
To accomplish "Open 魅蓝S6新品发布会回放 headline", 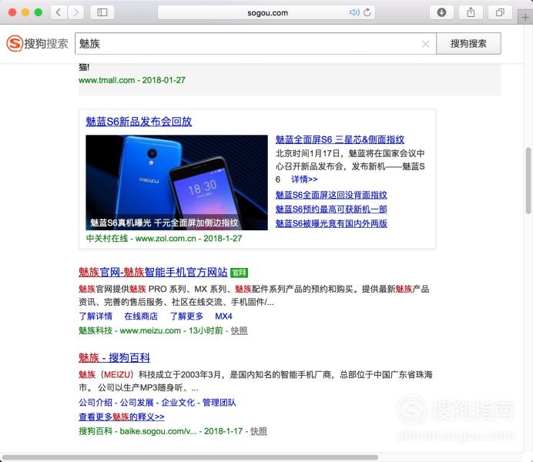I will click(x=139, y=122).
